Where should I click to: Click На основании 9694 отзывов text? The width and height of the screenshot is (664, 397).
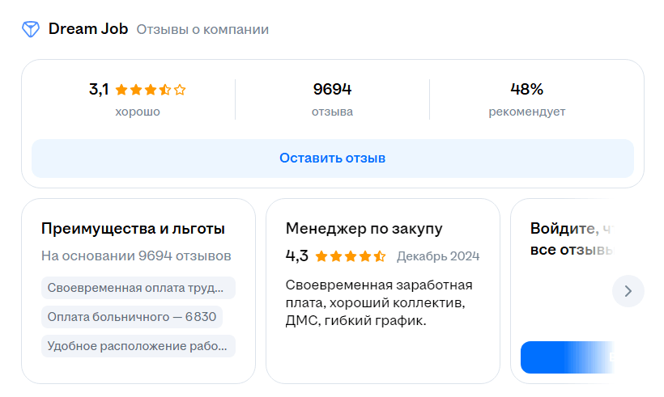click(136, 256)
